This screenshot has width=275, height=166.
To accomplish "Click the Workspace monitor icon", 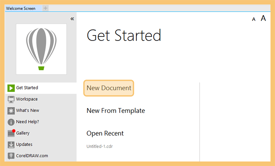I will coord(11,99).
